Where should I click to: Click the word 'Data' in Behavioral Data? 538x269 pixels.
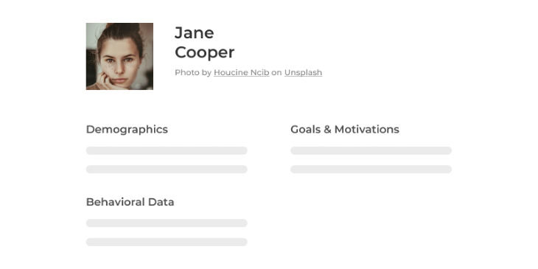(x=161, y=202)
